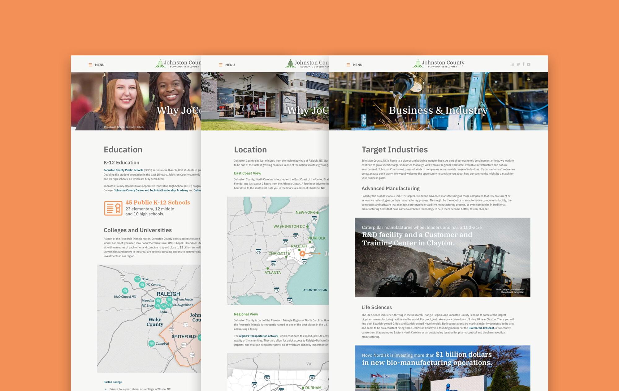Image resolution: width=619 pixels, height=391 pixels.
Task: Open the YouTube social icon
Action: pos(529,64)
